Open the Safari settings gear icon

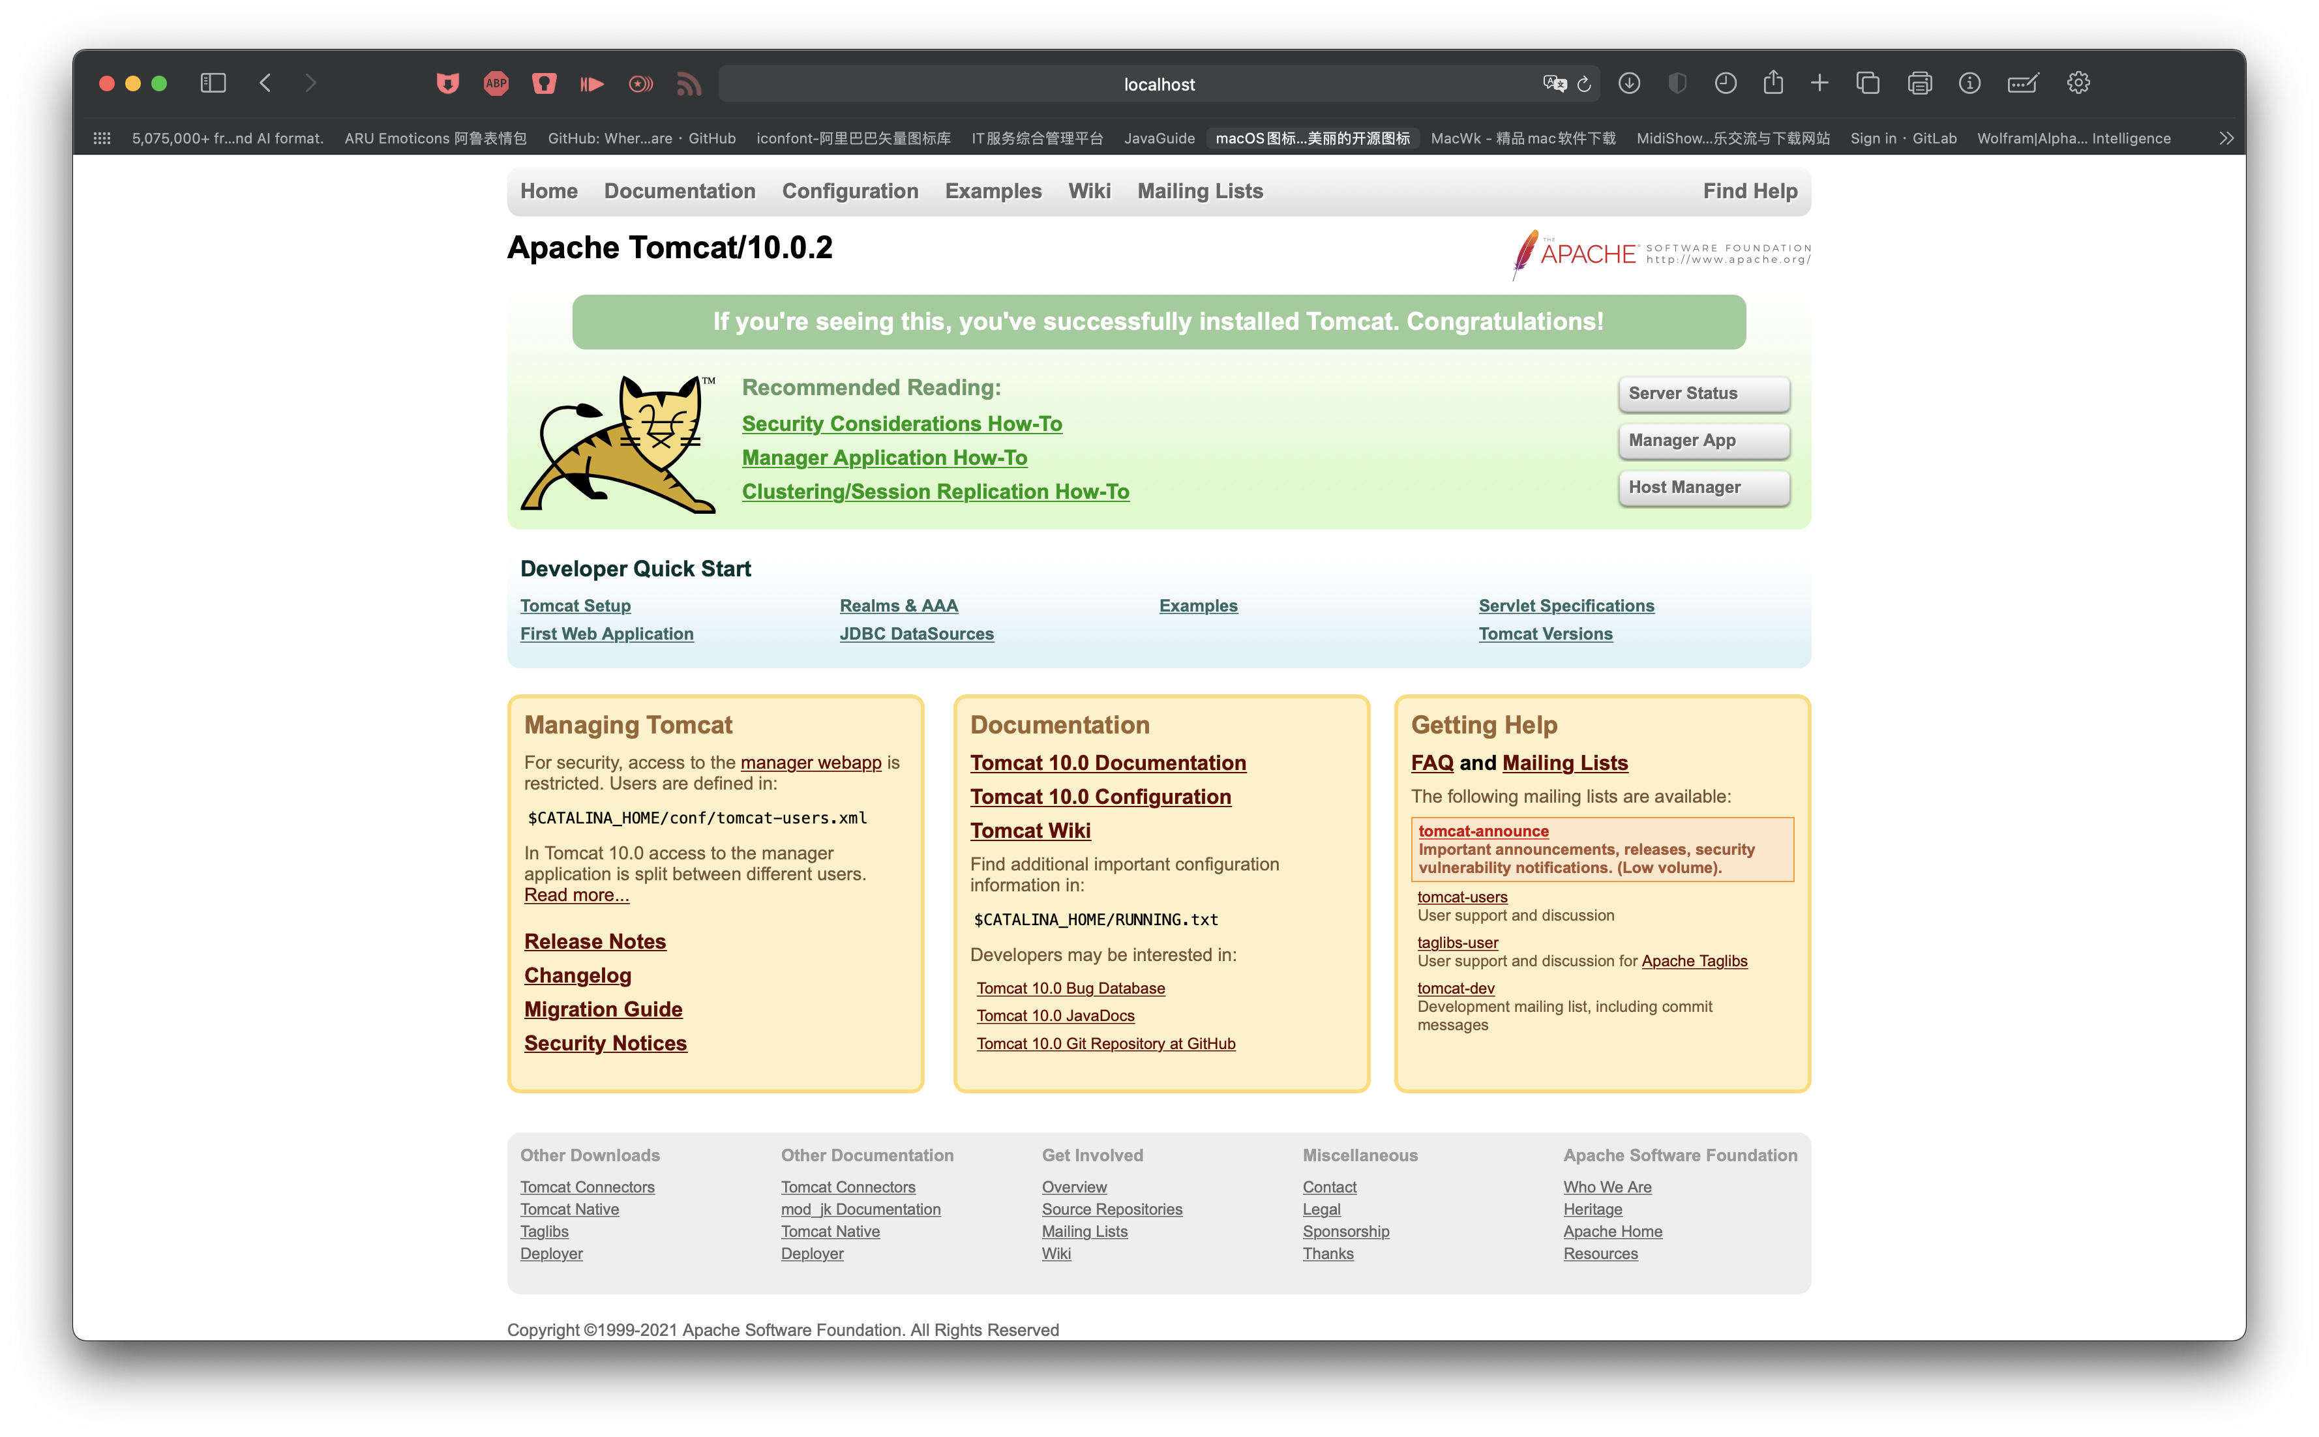2078,83
